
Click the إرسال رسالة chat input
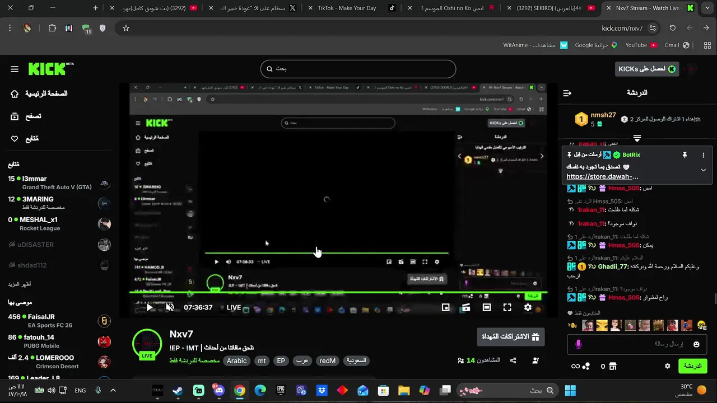point(636,344)
